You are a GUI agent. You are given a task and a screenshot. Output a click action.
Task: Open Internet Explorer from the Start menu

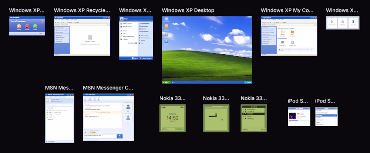(x=127, y=24)
